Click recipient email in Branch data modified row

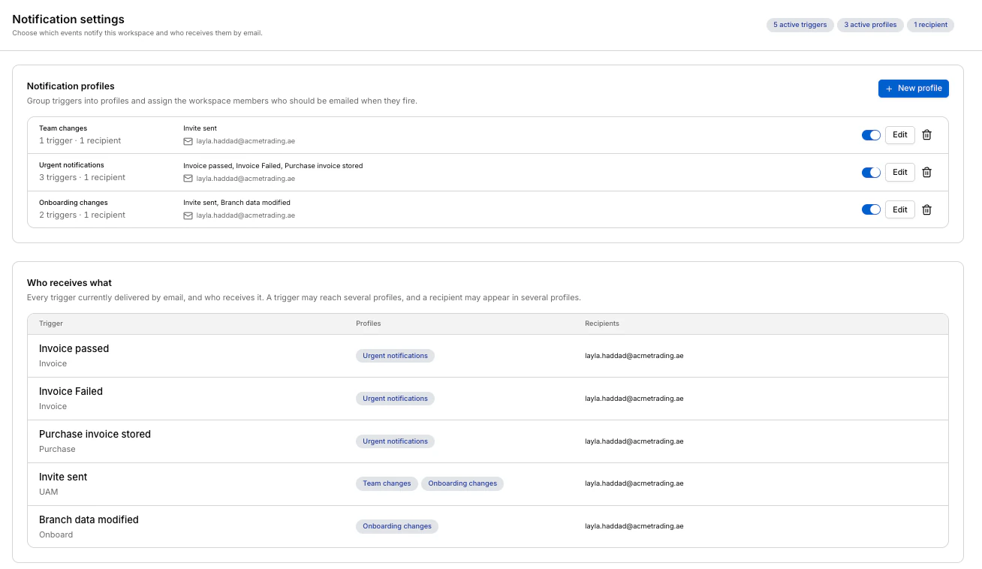tap(634, 526)
